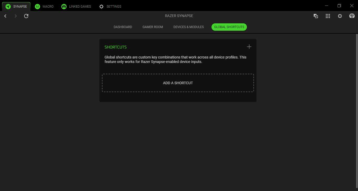Screen dimensions: 358x191
Task: Minimize the Razer Synapse window
Action: point(327,6)
